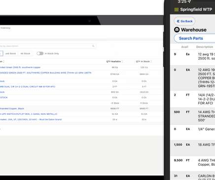Focus the Search Parts field
The height and width of the screenshot is (180, 215).
point(194,38)
